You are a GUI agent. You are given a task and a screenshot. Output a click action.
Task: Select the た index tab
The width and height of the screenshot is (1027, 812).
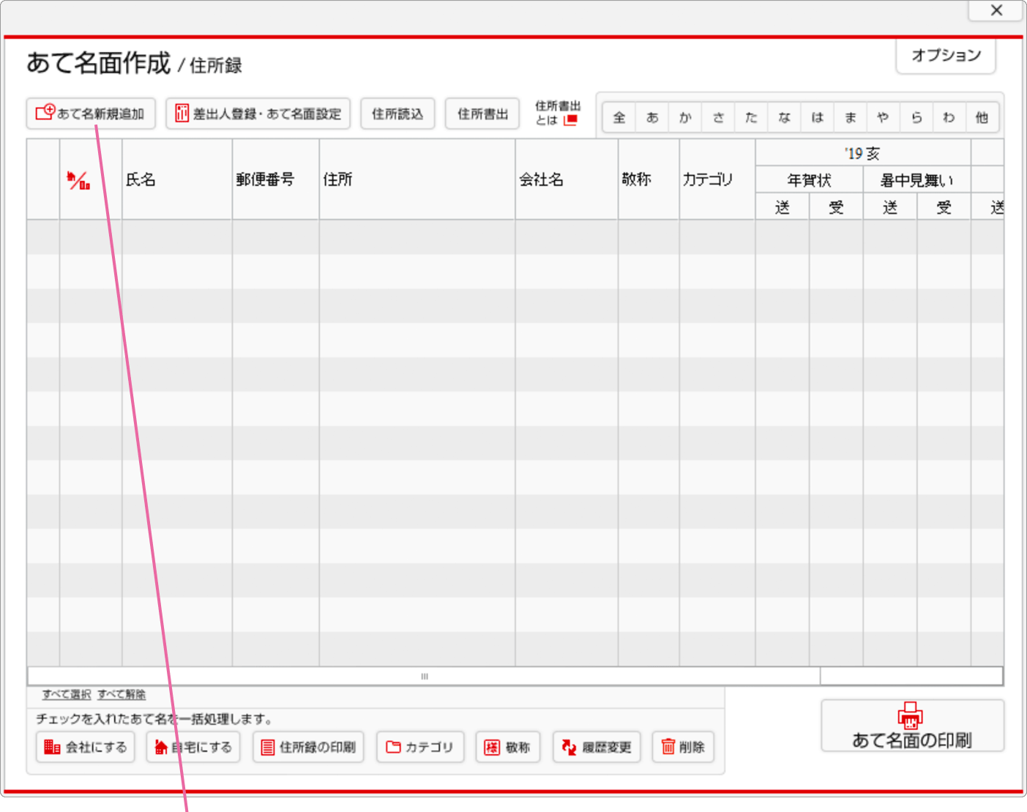point(751,117)
